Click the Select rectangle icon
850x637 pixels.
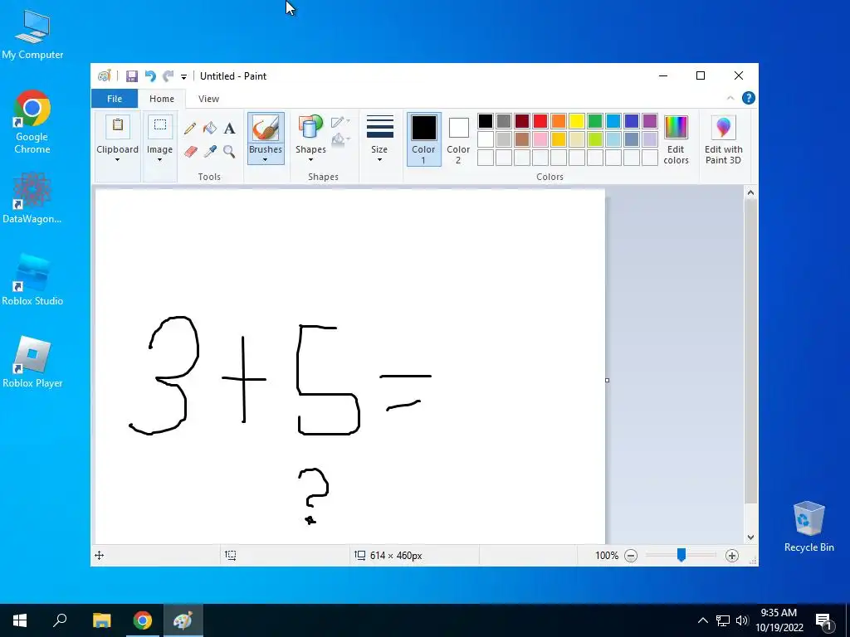160,126
